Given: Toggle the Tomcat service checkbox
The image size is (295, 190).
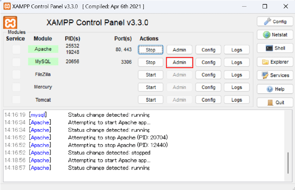Looking at the screenshot, I should [x=16, y=100].
